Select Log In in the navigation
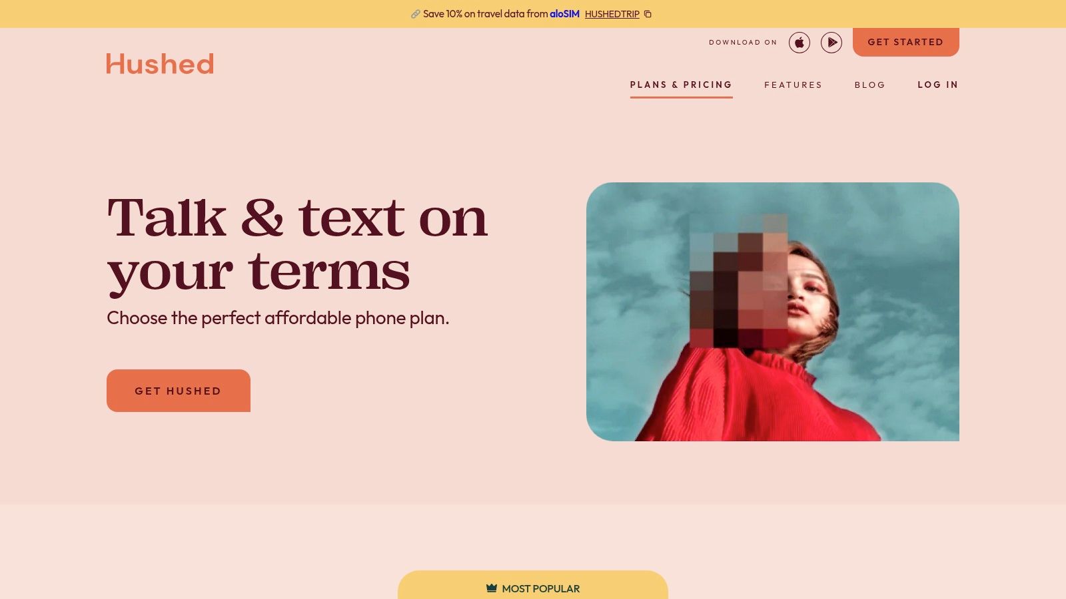 937,85
